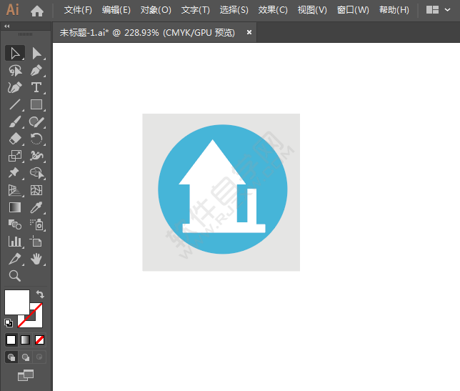Apply Gradient mode button
460x391 pixels.
[26, 340]
